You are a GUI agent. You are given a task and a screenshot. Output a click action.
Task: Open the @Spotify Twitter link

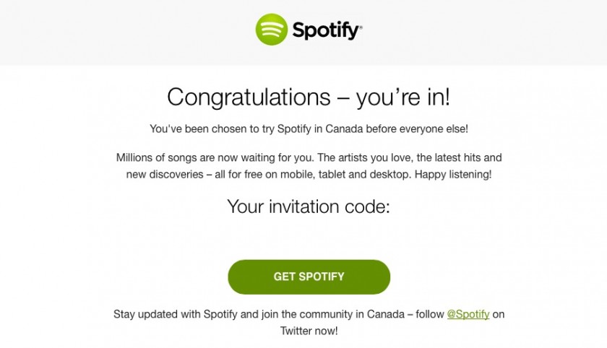468,314
